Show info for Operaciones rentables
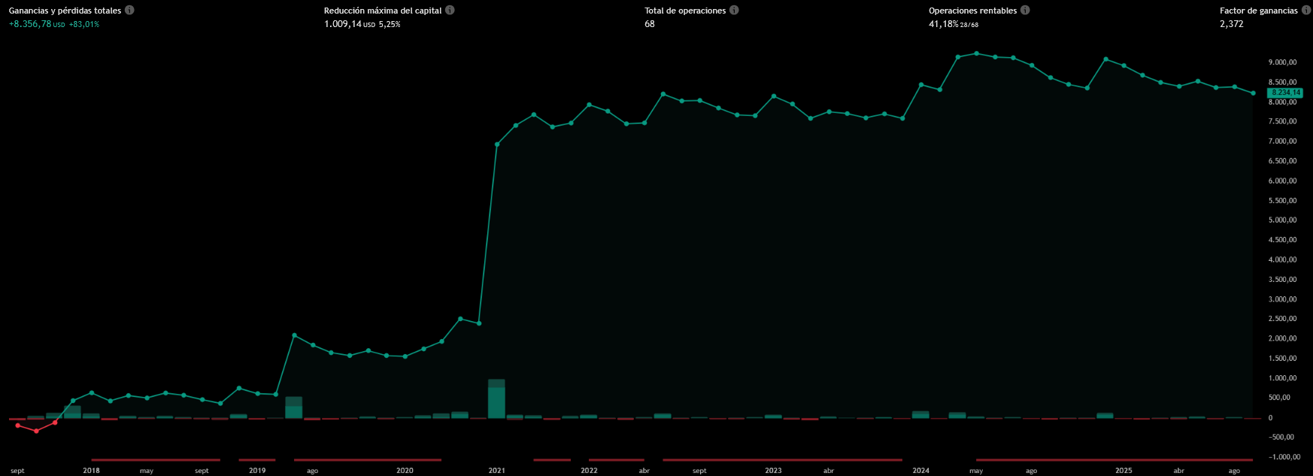The height and width of the screenshot is (476, 1313). pos(1025,11)
